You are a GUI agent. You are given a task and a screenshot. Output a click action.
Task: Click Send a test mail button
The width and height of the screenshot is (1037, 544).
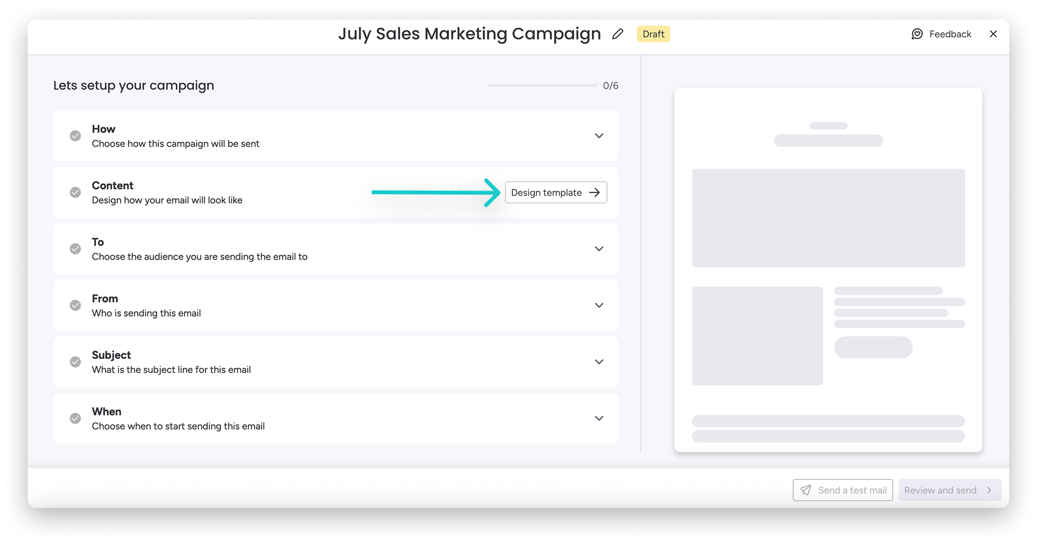click(842, 490)
